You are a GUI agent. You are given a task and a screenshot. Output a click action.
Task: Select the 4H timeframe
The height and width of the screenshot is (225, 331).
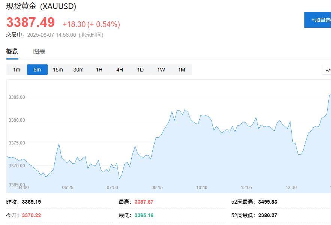coord(119,70)
